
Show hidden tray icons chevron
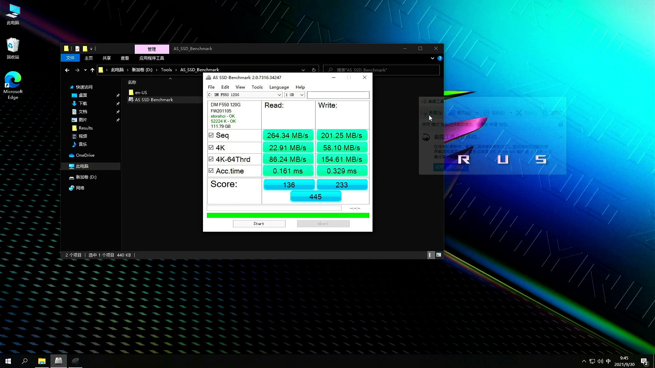point(584,361)
